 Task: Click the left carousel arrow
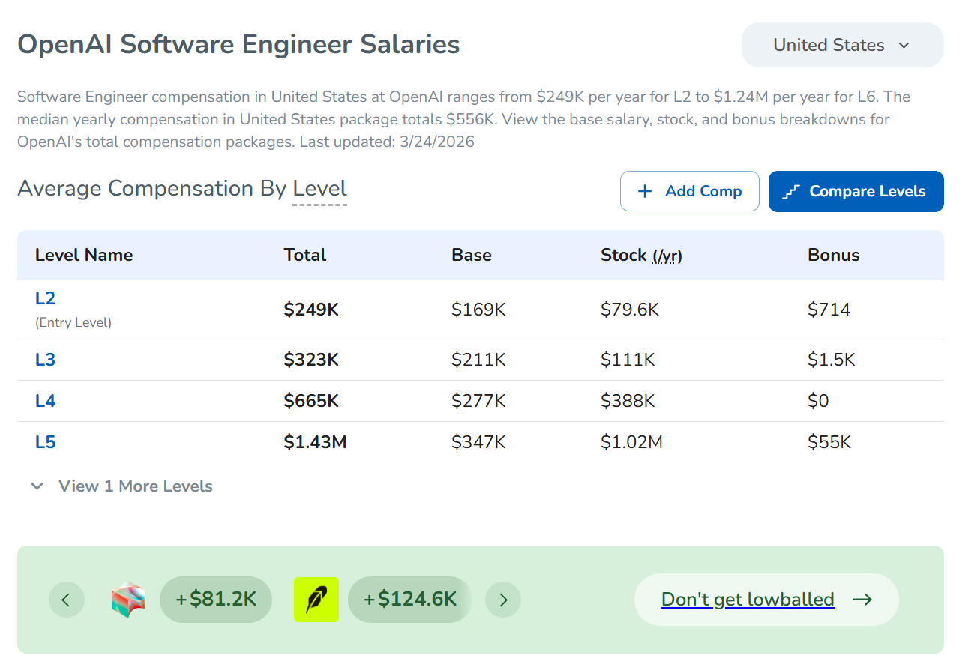coord(66,600)
